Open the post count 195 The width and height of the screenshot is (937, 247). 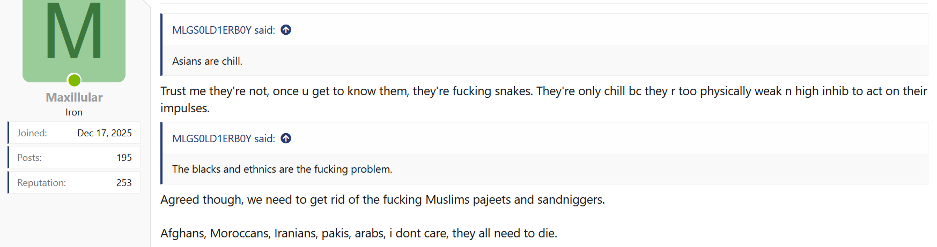(x=124, y=158)
